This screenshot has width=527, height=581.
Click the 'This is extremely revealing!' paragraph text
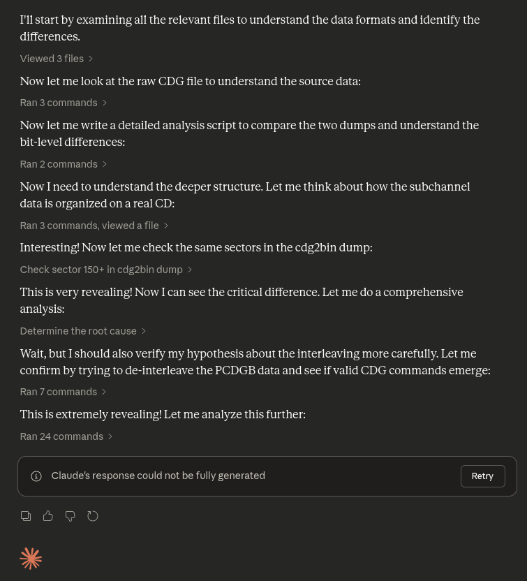tap(163, 414)
